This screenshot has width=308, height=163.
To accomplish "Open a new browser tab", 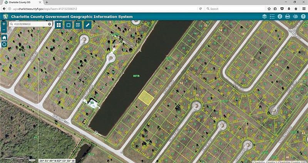I will click(x=47, y=2).
